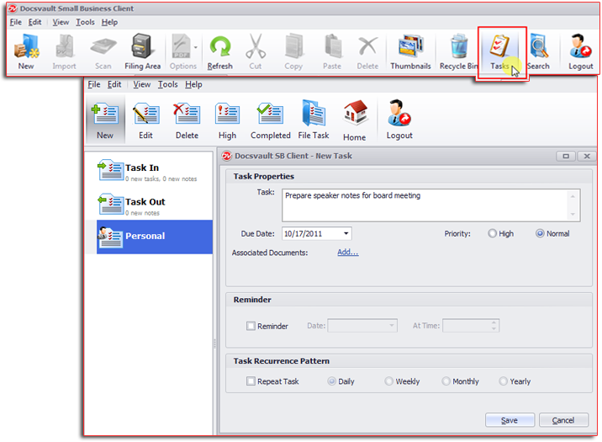The image size is (602, 442).
Task: Select the Personal tasks folder
Action: pos(155,237)
